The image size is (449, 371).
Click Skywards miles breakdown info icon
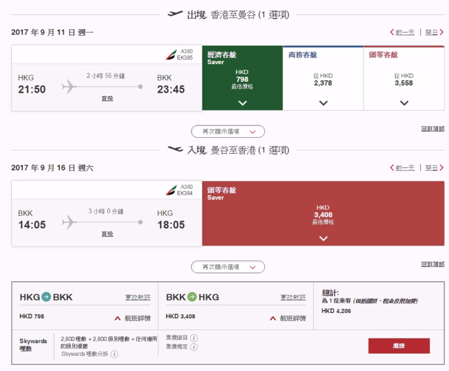coord(114,354)
